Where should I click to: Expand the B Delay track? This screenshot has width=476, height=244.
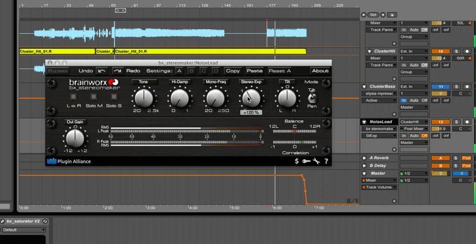coord(364,166)
